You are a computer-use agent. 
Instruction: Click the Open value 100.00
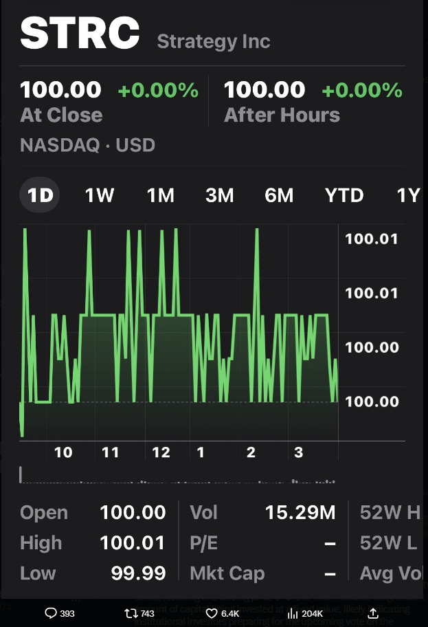point(133,512)
